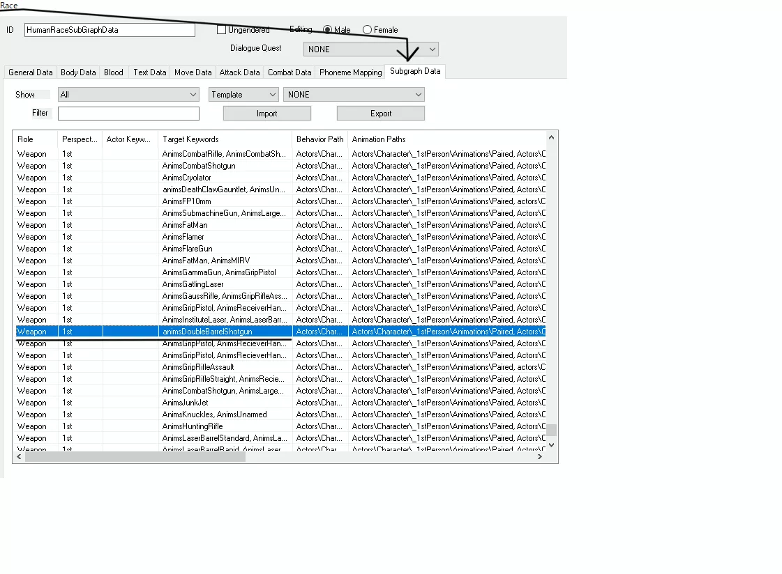Click the horizontal scroll right arrow
This screenshot has width=782, height=574.
(x=540, y=456)
